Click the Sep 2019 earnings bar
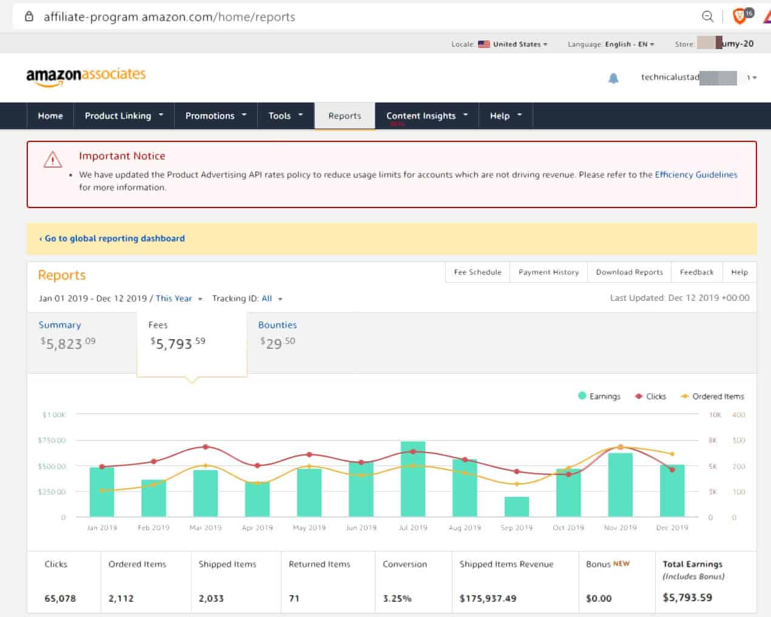771x617 pixels. pyautogui.click(x=517, y=507)
